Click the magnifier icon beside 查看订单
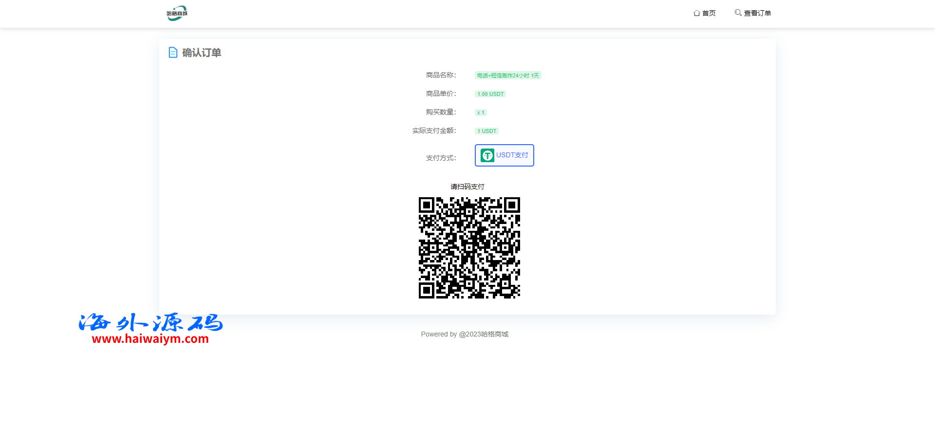935x448 pixels. tap(738, 13)
